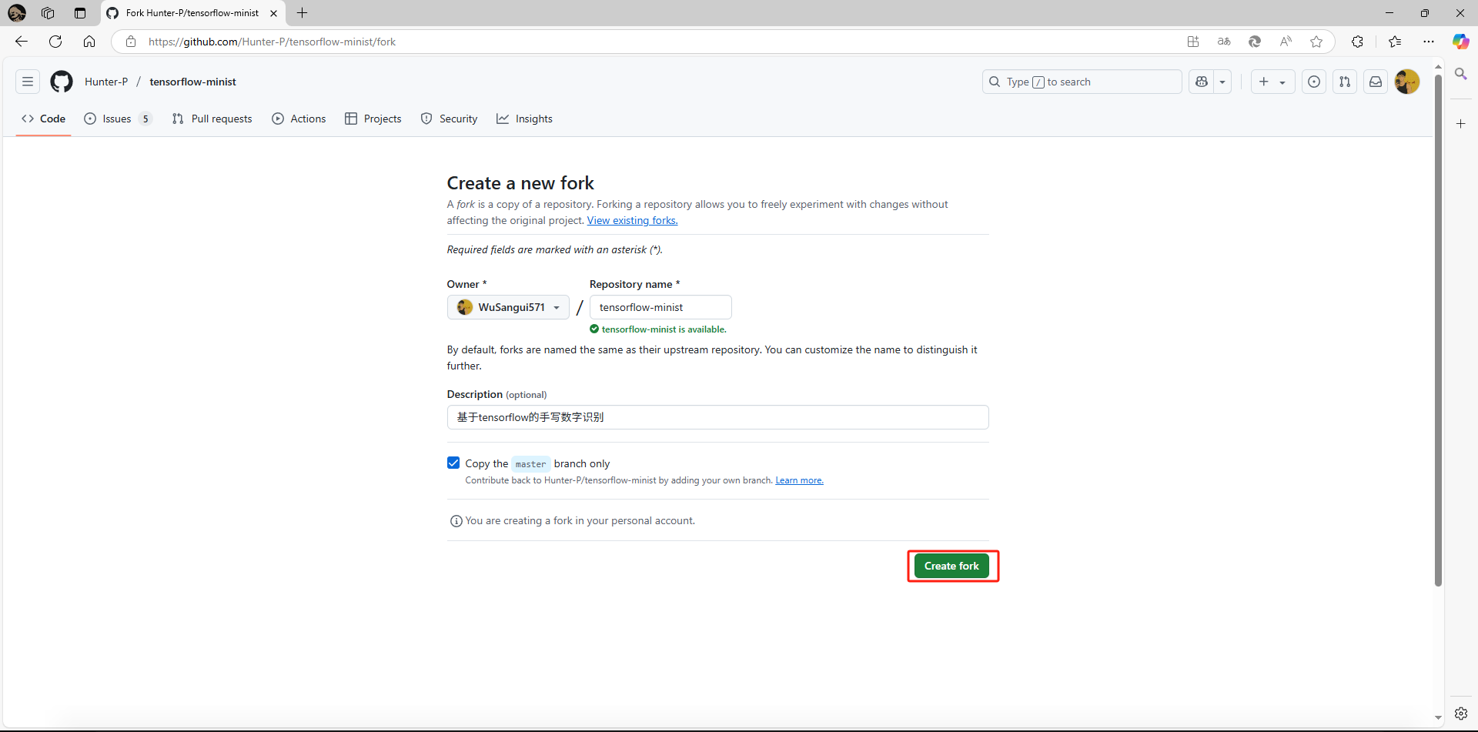Screen dimensions: 1478x732
Task: Open notifications inbox icon
Action: [1376, 82]
